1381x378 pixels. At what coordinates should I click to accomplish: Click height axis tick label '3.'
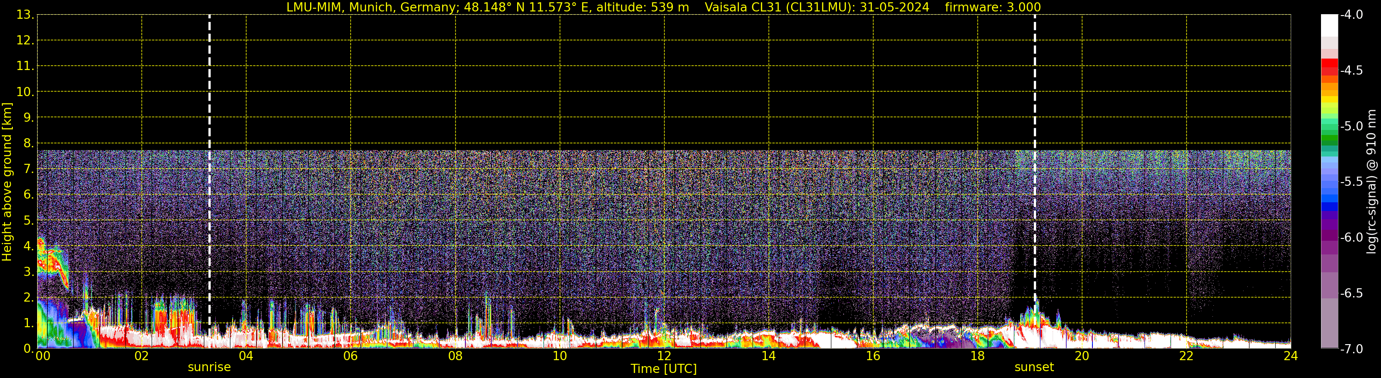coord(29,271)
